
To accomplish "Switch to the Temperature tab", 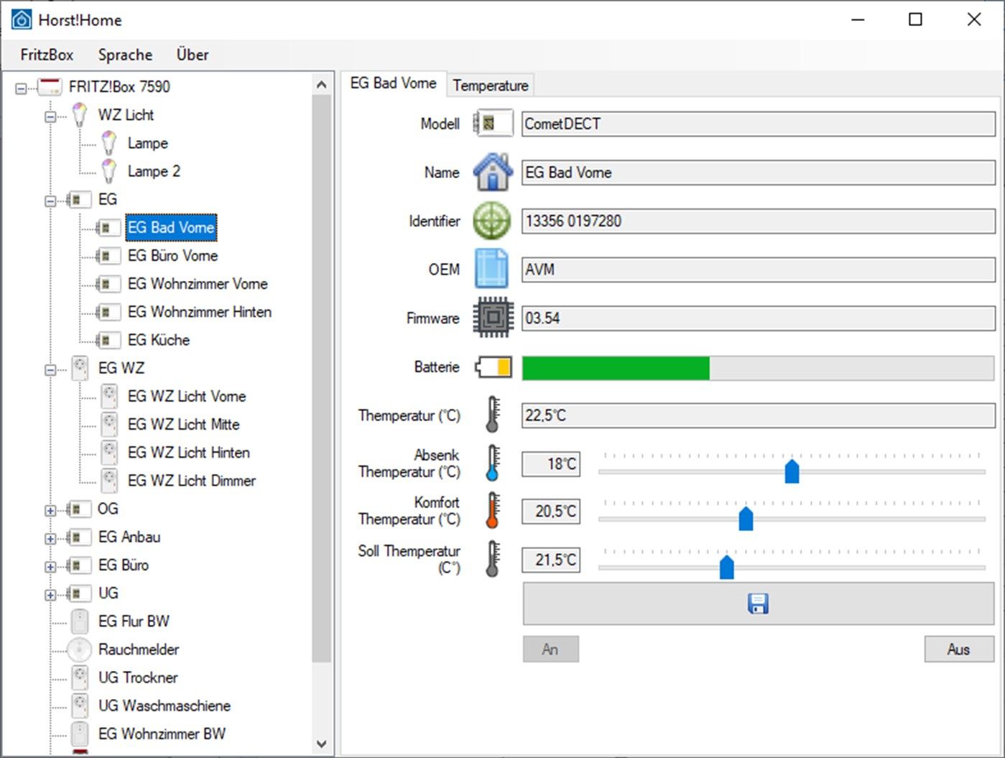I will 491,85.
